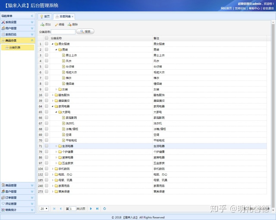Open the 销售统计 sidebar section

click(18, 210)
